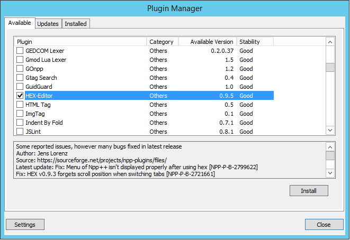Tick the HTML Tag checkbox
The height and width of the screenshot is (240, 350).
click(20, 105)
